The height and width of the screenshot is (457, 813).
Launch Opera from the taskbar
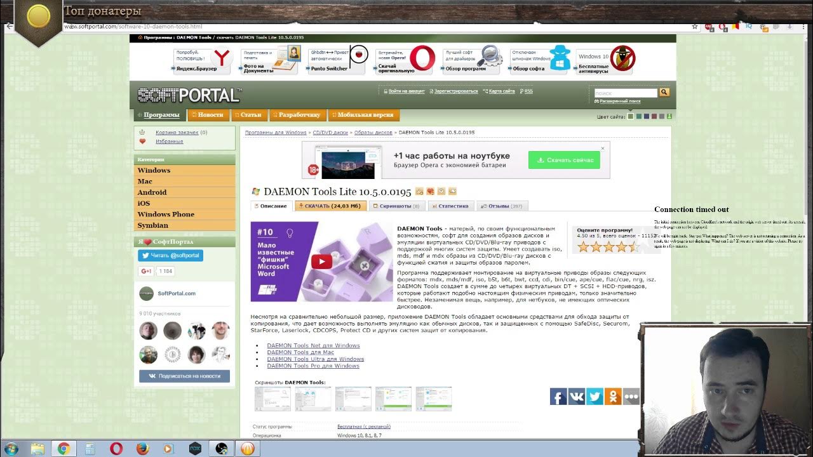click(116, 449)
